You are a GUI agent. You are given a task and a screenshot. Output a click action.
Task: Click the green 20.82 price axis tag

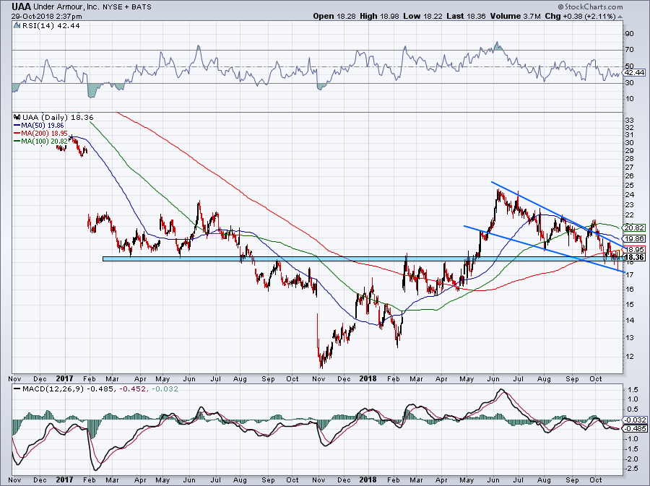634,227
